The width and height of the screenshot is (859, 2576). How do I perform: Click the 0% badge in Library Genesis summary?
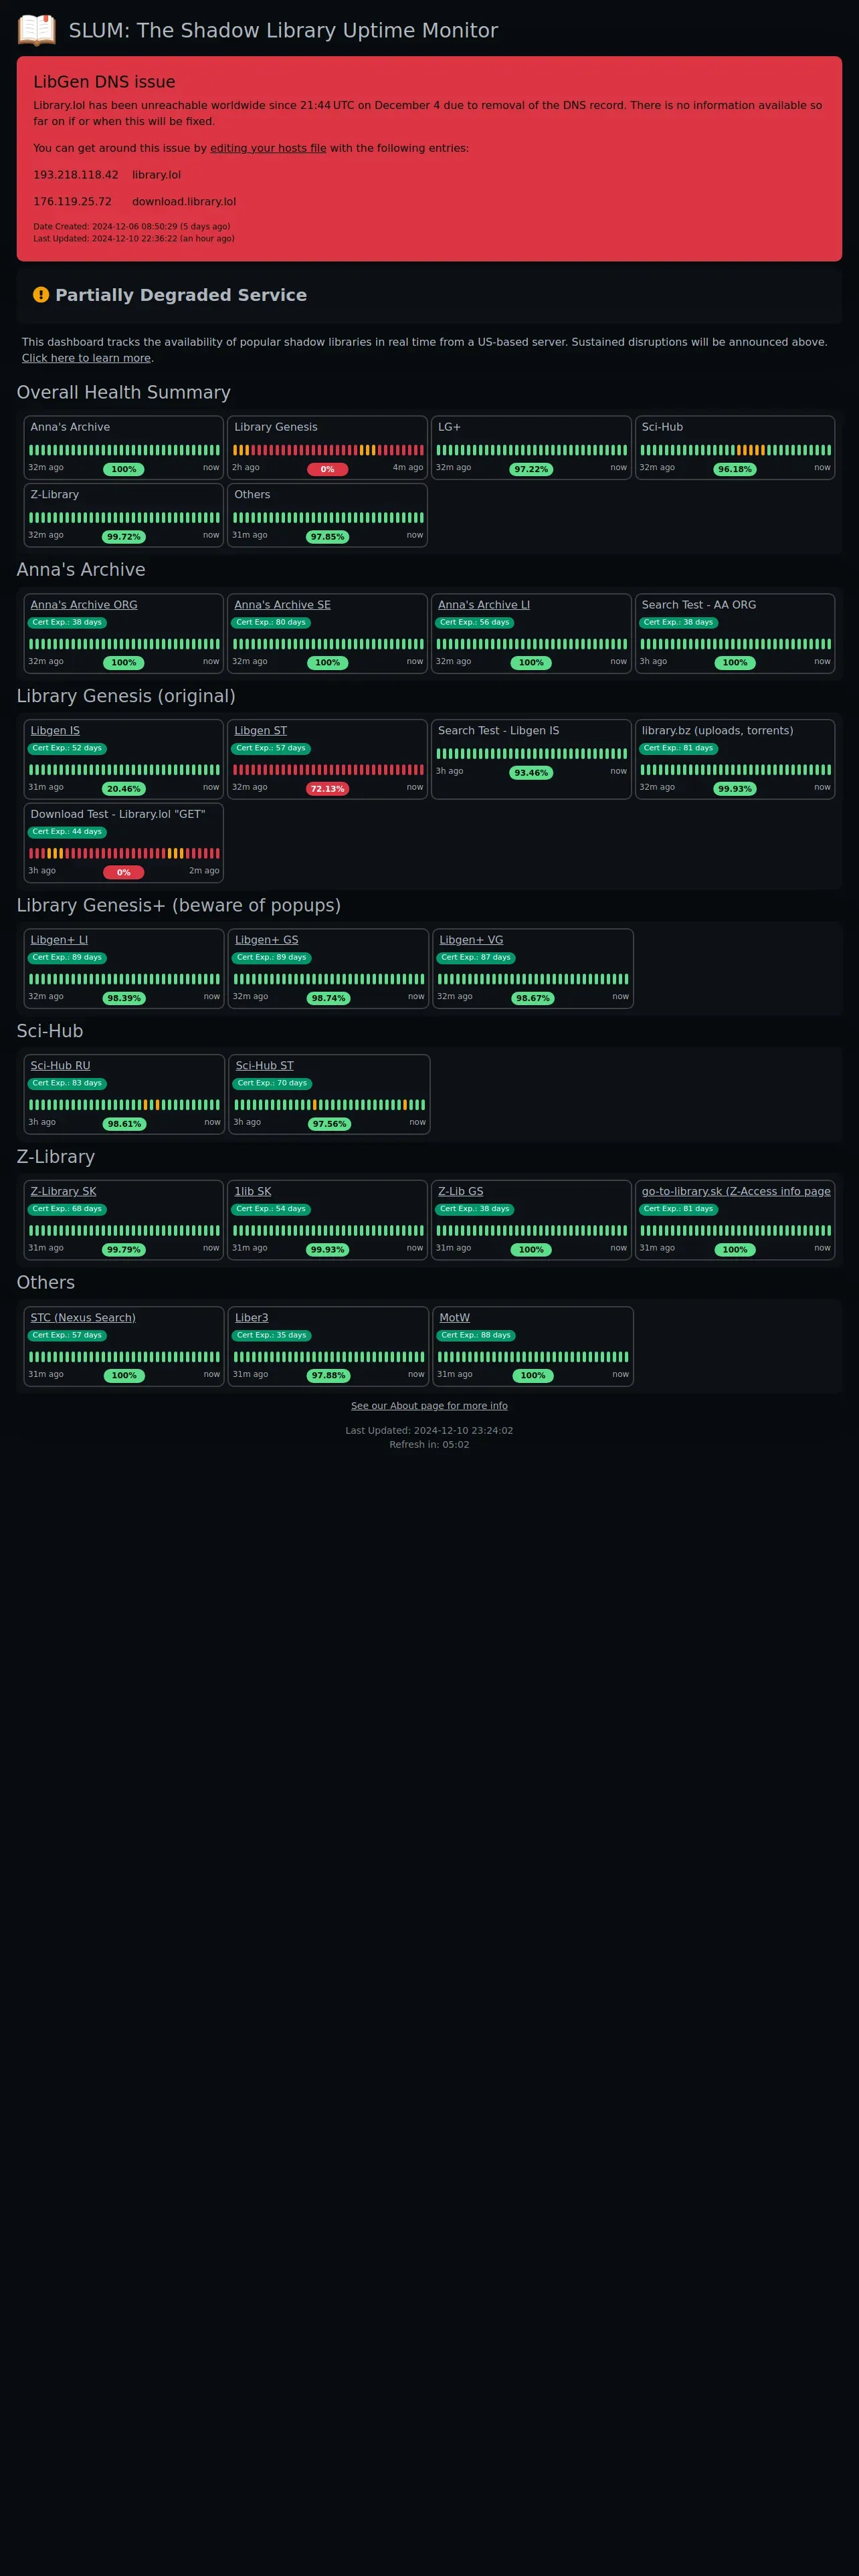point(327,469)
